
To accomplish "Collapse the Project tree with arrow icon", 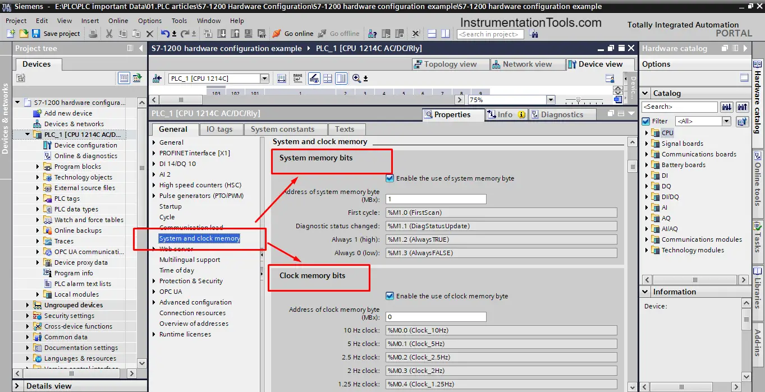I will pos(140,48).
